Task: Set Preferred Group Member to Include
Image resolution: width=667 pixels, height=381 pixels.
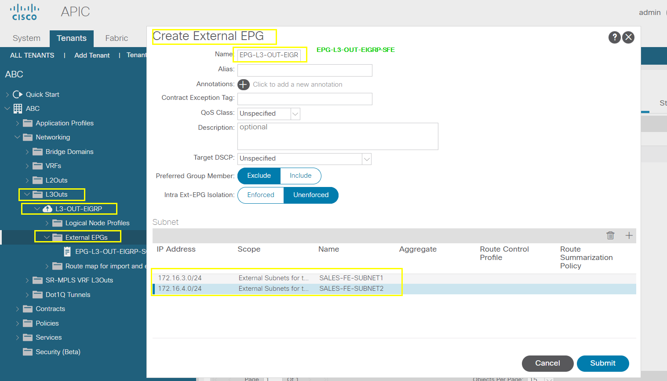Action: click(301, 176)
